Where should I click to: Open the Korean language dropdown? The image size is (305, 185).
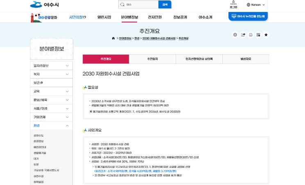click(256, 5)
